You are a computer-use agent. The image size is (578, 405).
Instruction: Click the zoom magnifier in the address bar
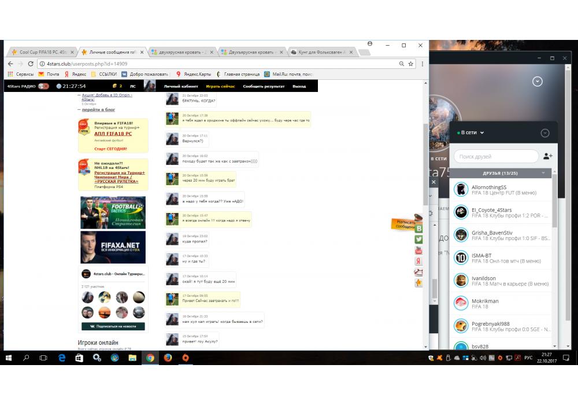pos(402,64)
